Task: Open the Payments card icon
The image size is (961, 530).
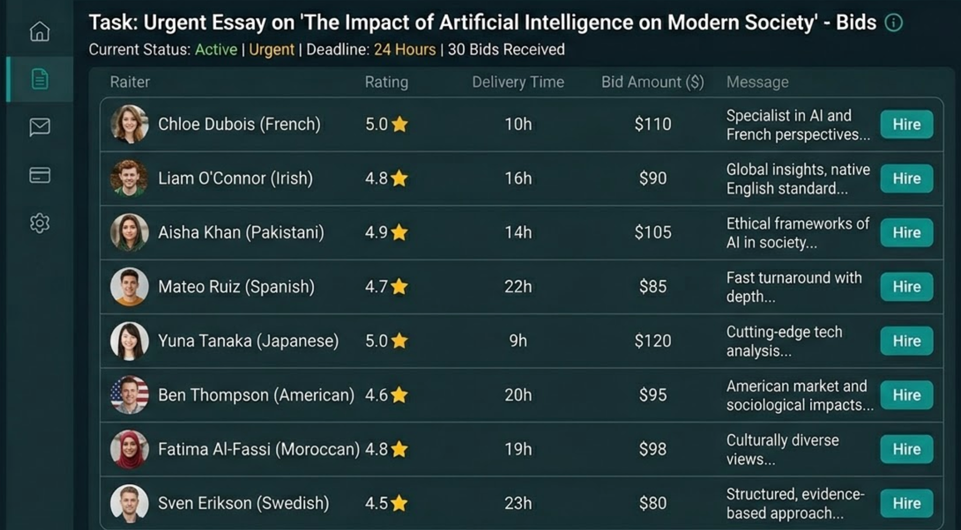Action: coord(39,175)
